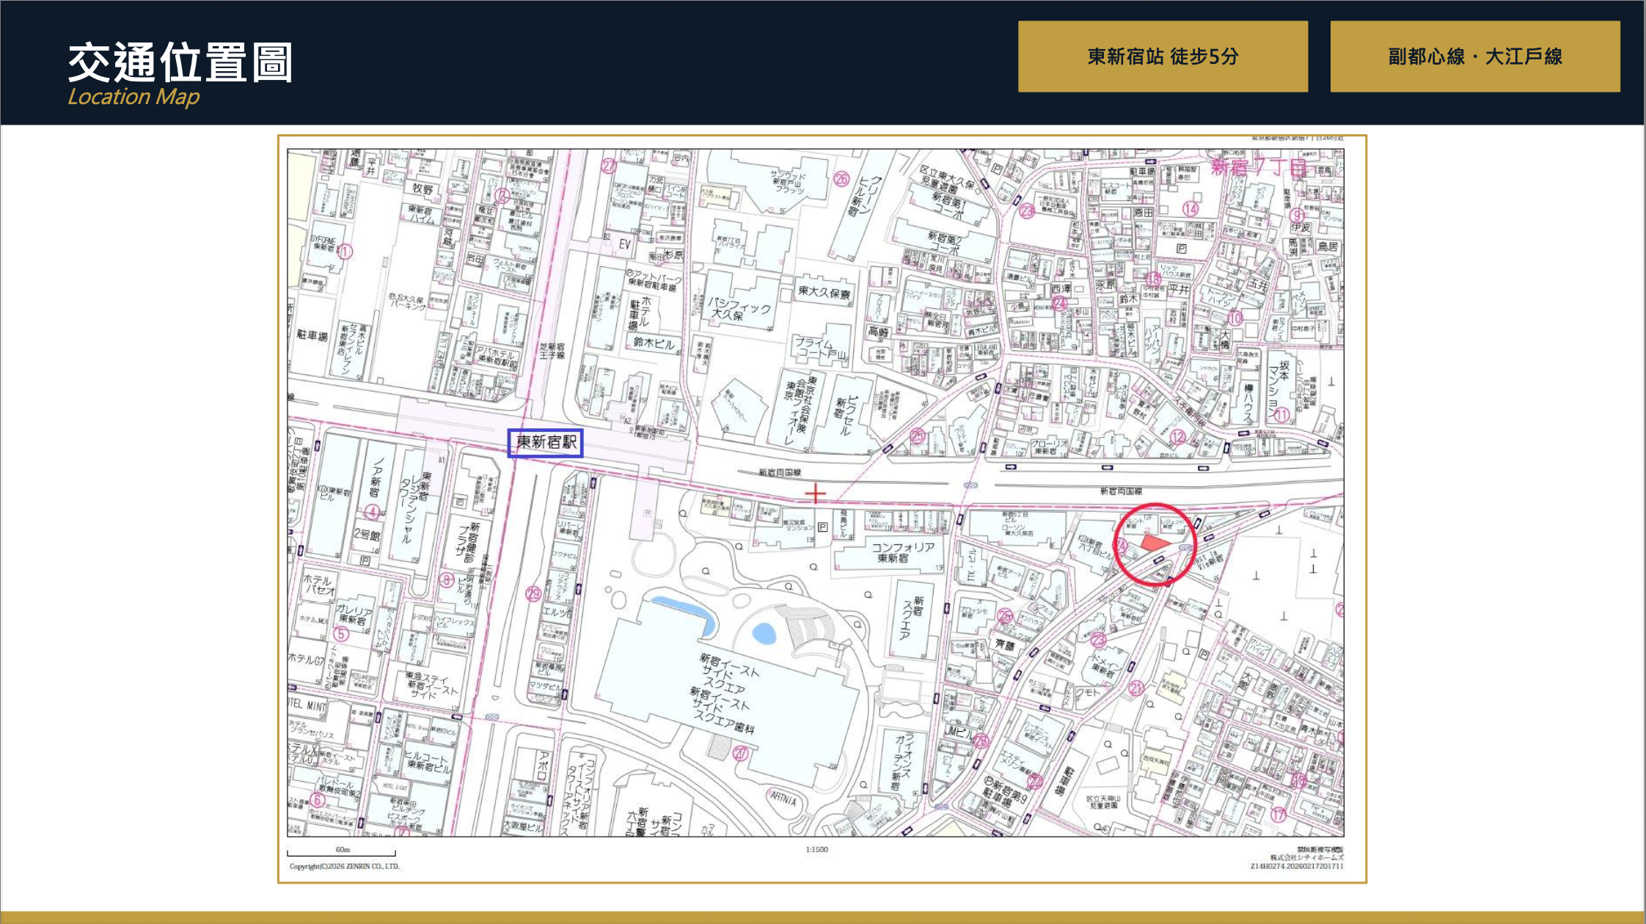
Task: Click the 齊藤 label on the map
Action: (x=1006, y=645)
